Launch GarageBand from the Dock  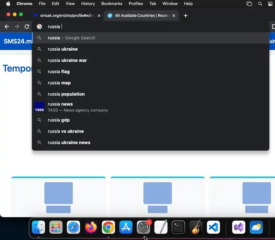click(x=196, y=227)
